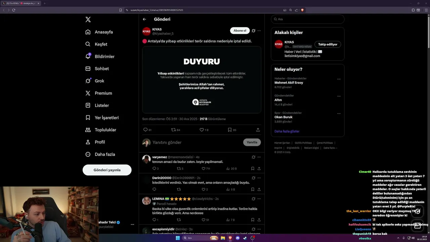Click share icon on main post
The image size is (430, 242).
coord(258,130)
